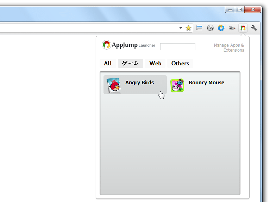Click the blue list extension icon
The image size is (270, 202).
coord(199,28)
